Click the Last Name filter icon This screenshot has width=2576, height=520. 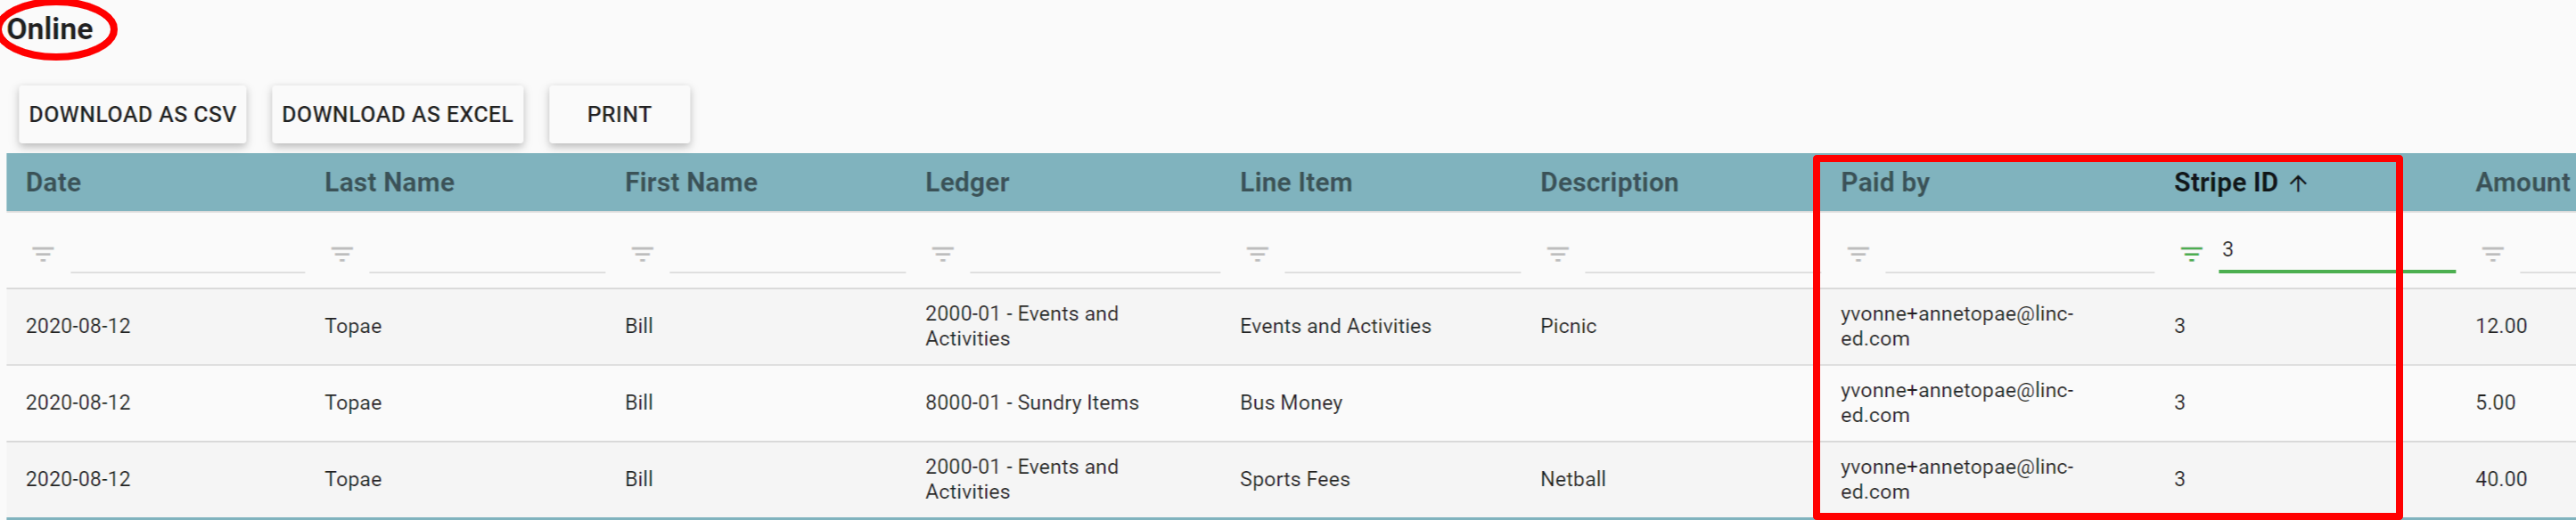342,254
